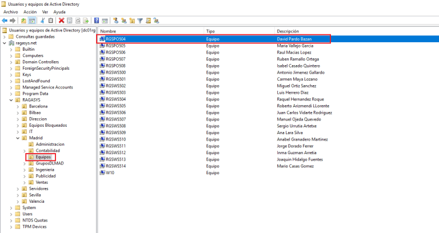
Task: Sort list by Nombre column header
Action: tap(109, 31)
